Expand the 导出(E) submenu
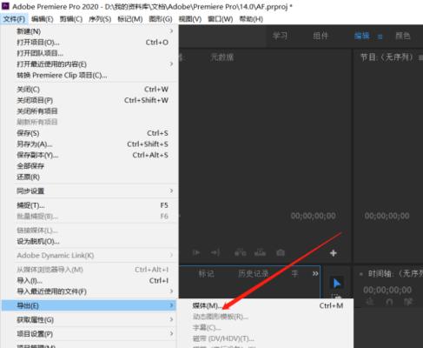This screenshot has width=423, height=348. [89, 305]
